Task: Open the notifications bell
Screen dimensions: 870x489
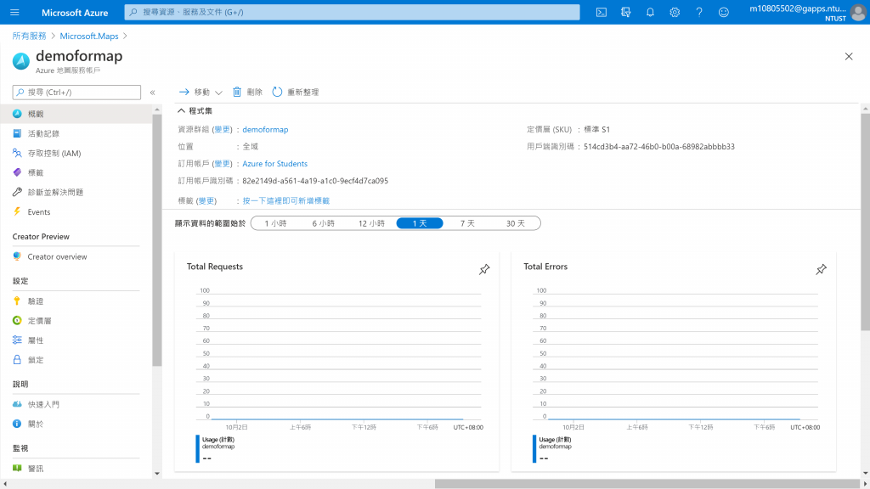Action: 650,12
